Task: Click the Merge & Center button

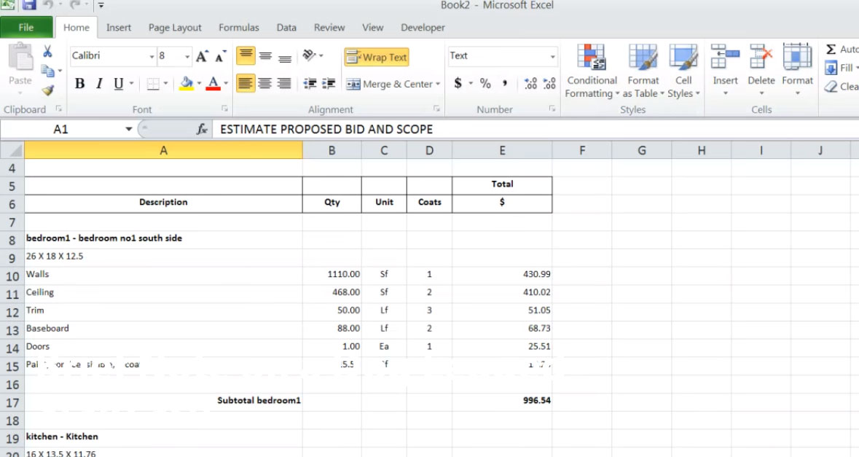Action: click(389, 84)
